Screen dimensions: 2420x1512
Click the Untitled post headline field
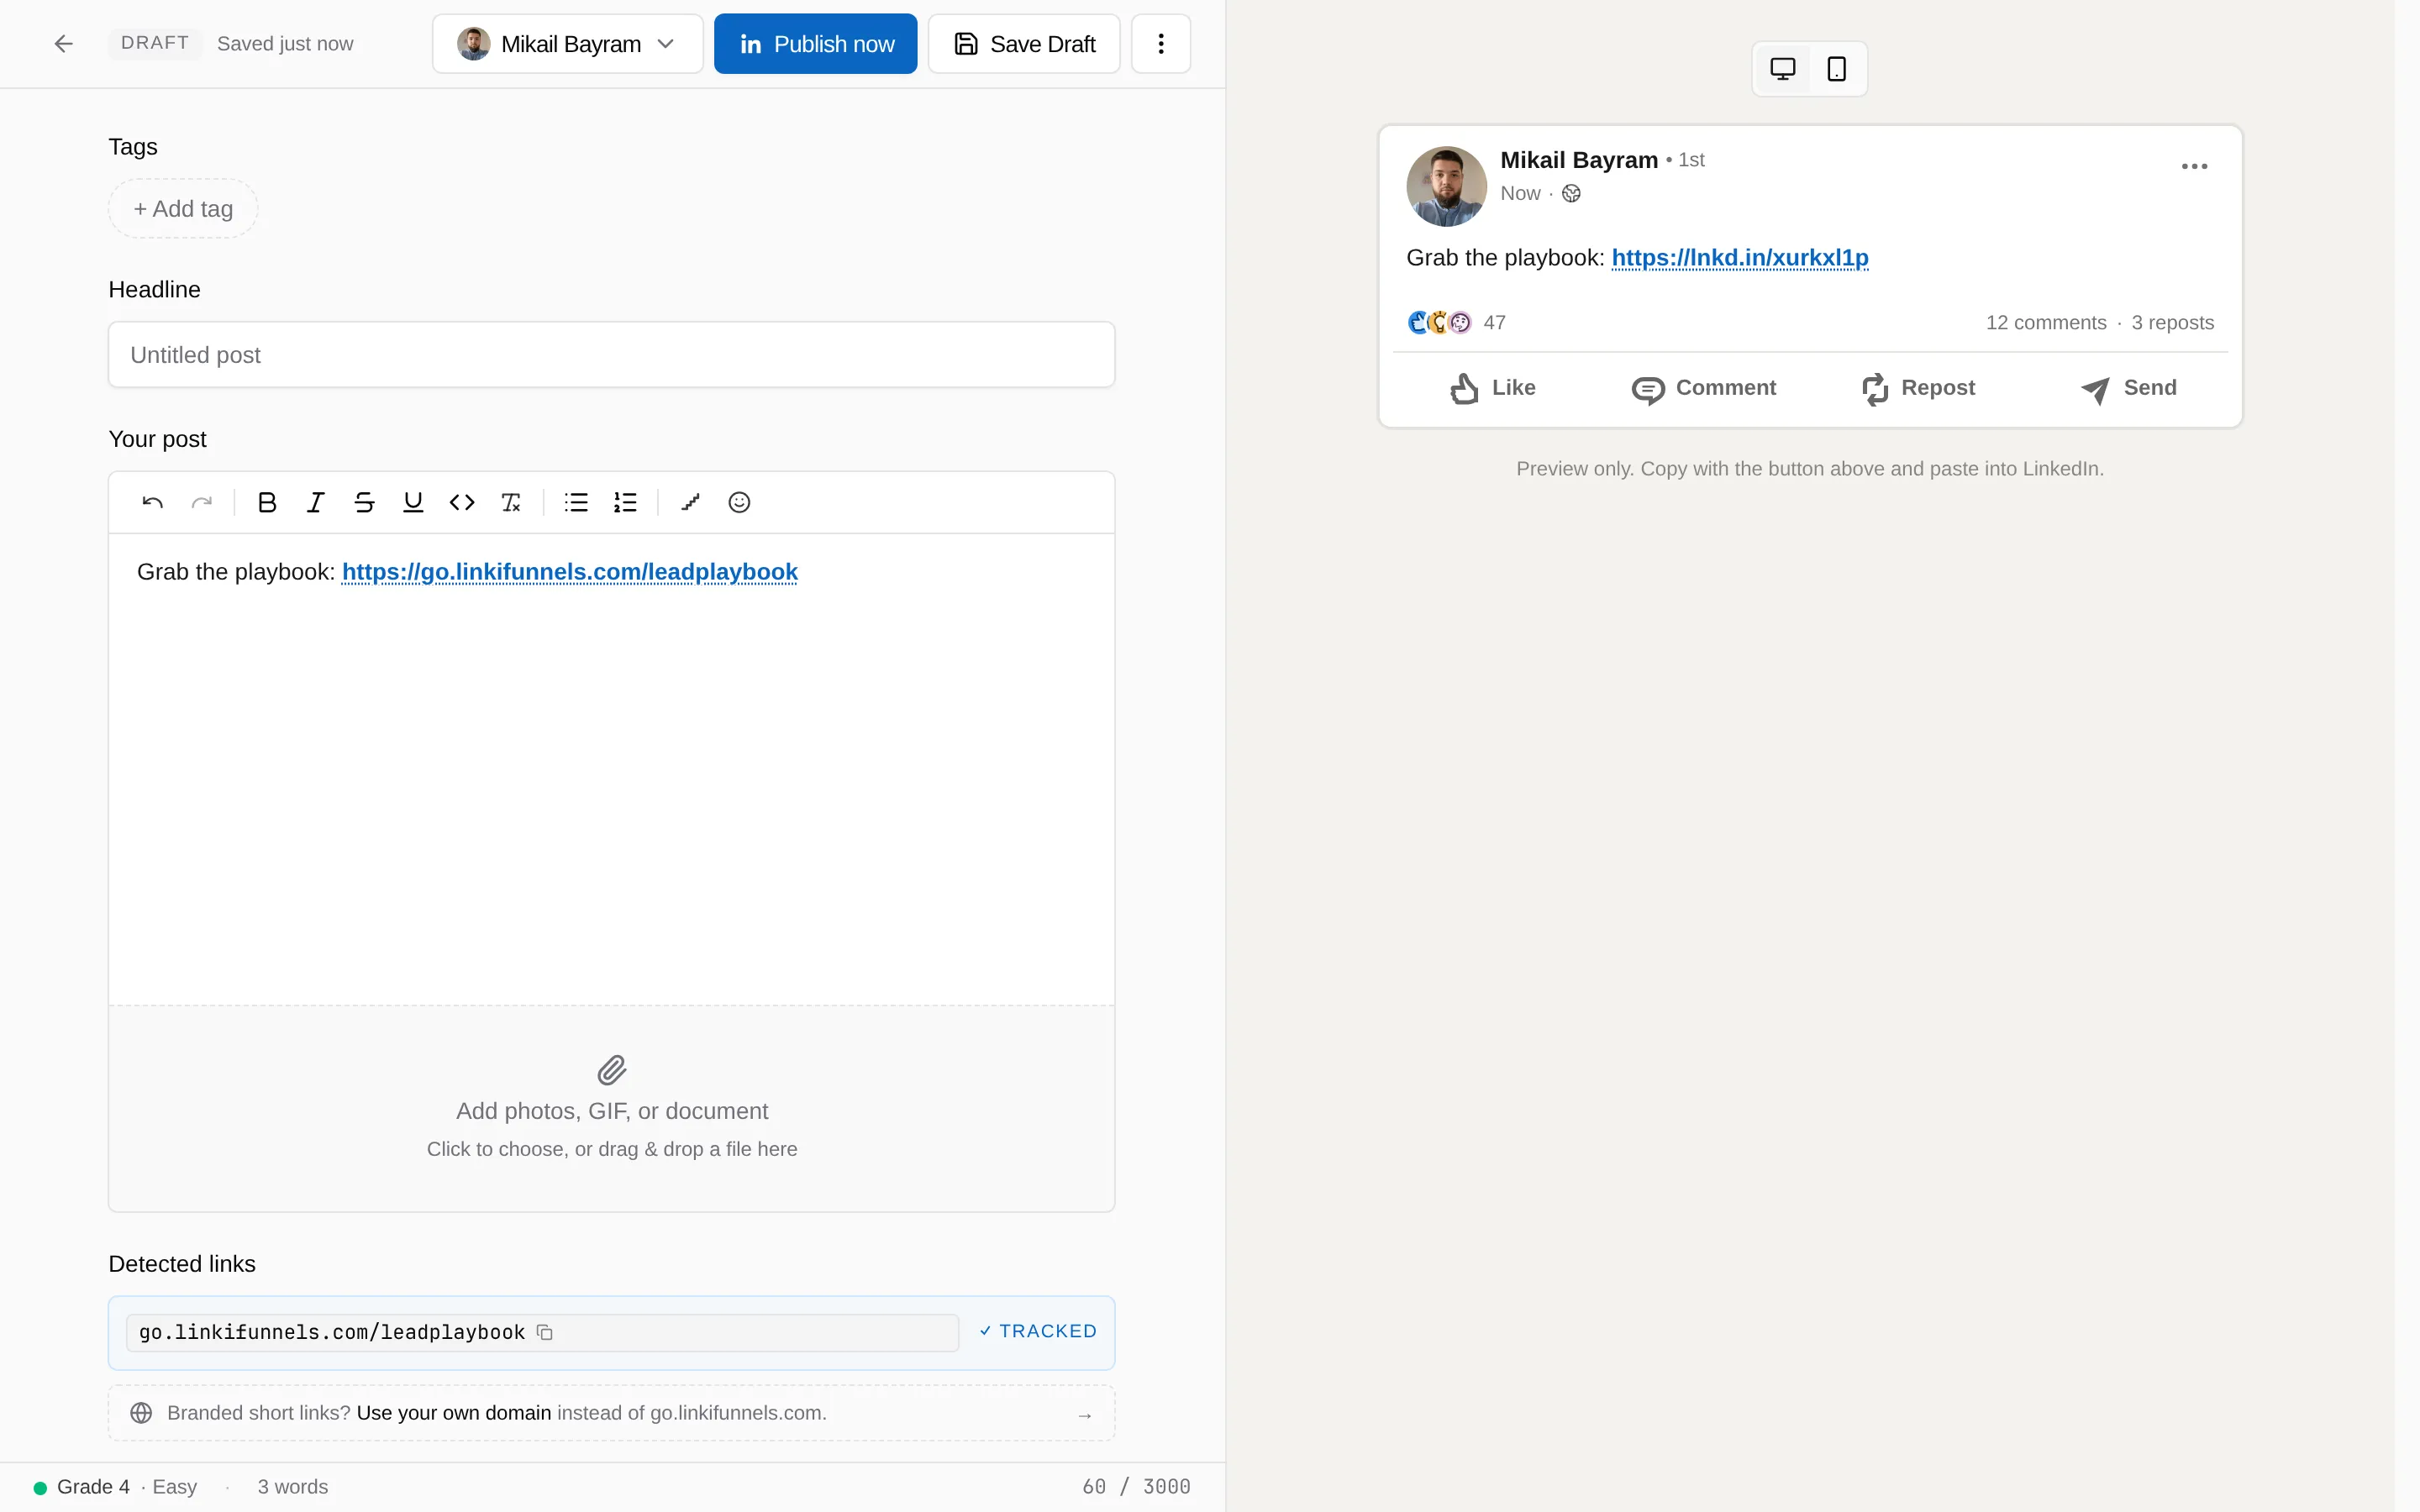611,355
